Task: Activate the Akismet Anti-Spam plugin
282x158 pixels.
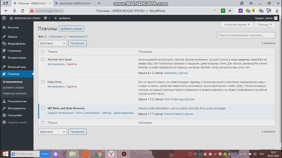Action: point(56,64)
